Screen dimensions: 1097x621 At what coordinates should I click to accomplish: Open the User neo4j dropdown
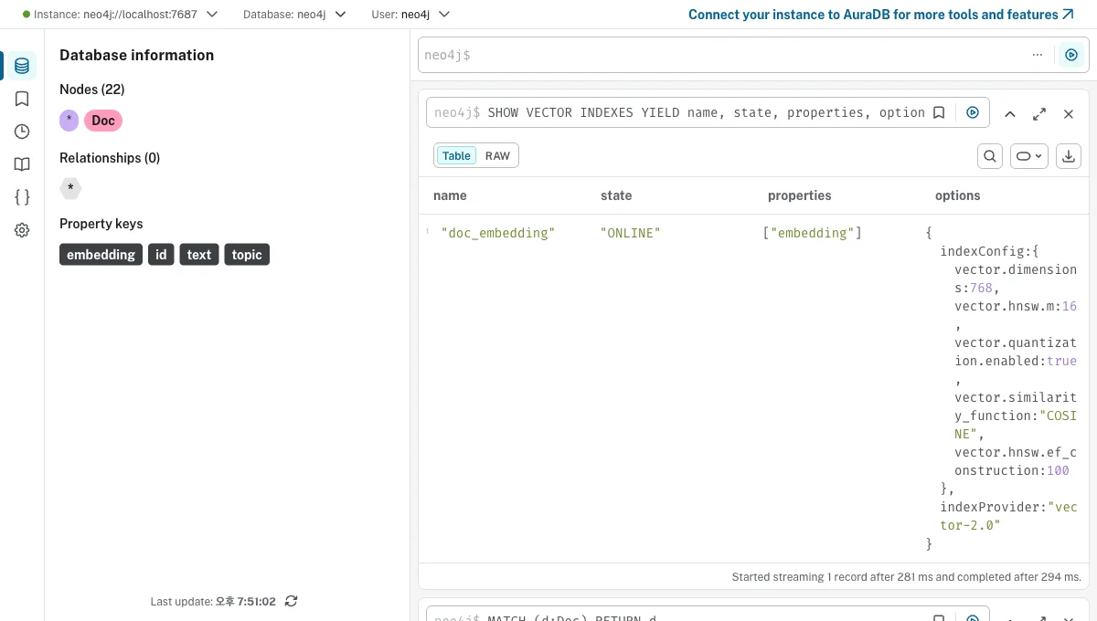point(411,15)
